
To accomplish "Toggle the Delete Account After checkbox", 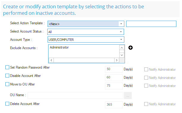I will [7, 104].
